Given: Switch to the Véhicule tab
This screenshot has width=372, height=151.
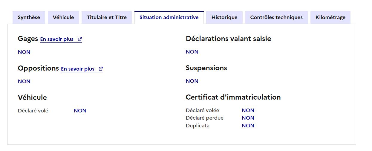Looking at the screenshot, I should point(63,17).
